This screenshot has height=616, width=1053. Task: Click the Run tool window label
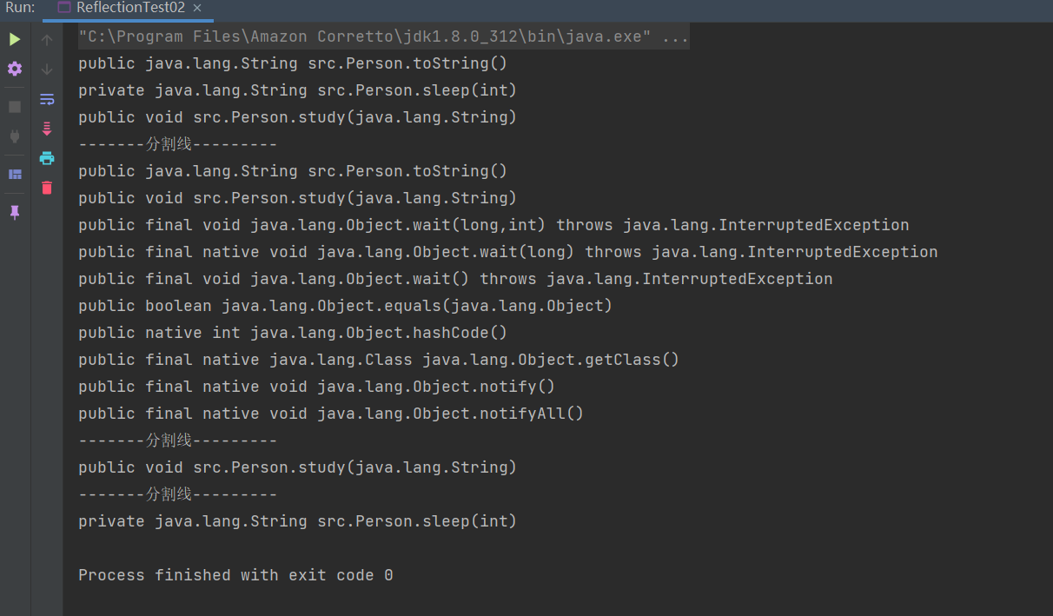coord(20,8)
